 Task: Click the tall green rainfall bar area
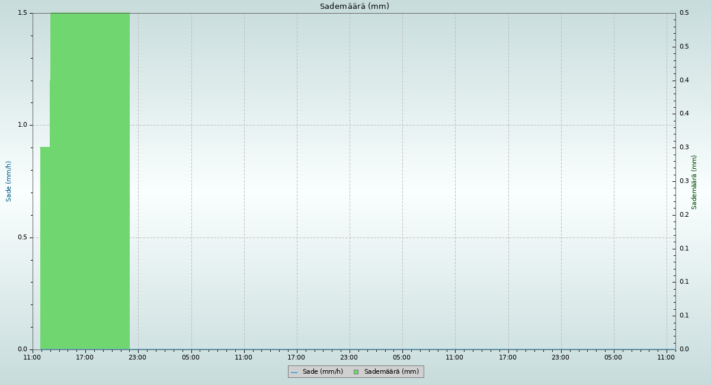89,178
